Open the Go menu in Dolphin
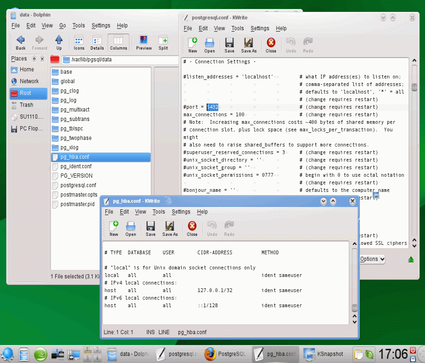Screen dimensions: 425x363 62,26
